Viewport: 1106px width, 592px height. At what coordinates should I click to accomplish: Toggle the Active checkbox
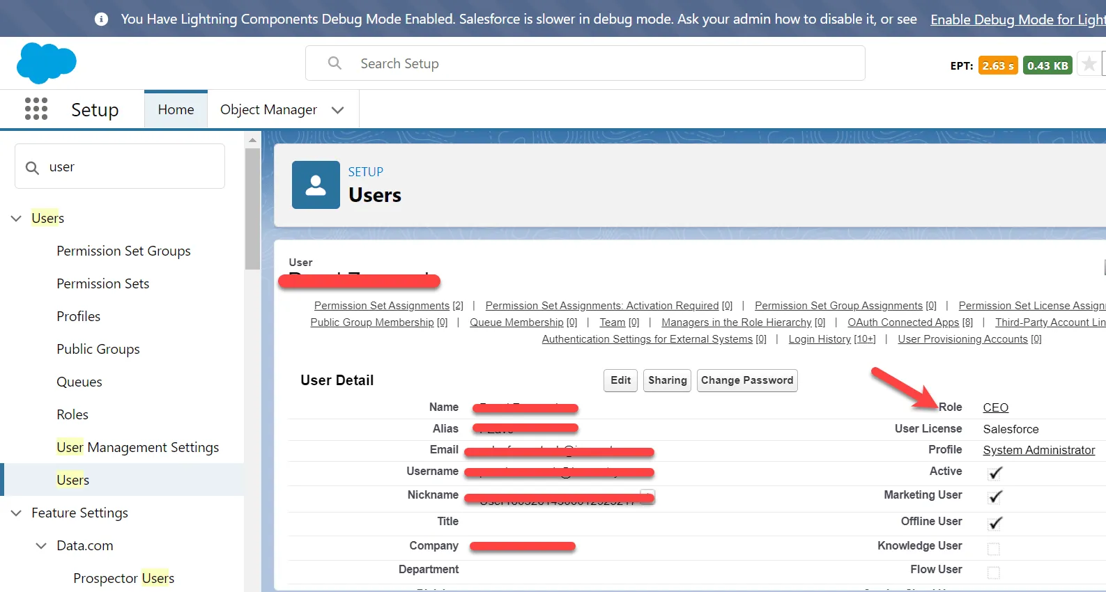point(994,473)
